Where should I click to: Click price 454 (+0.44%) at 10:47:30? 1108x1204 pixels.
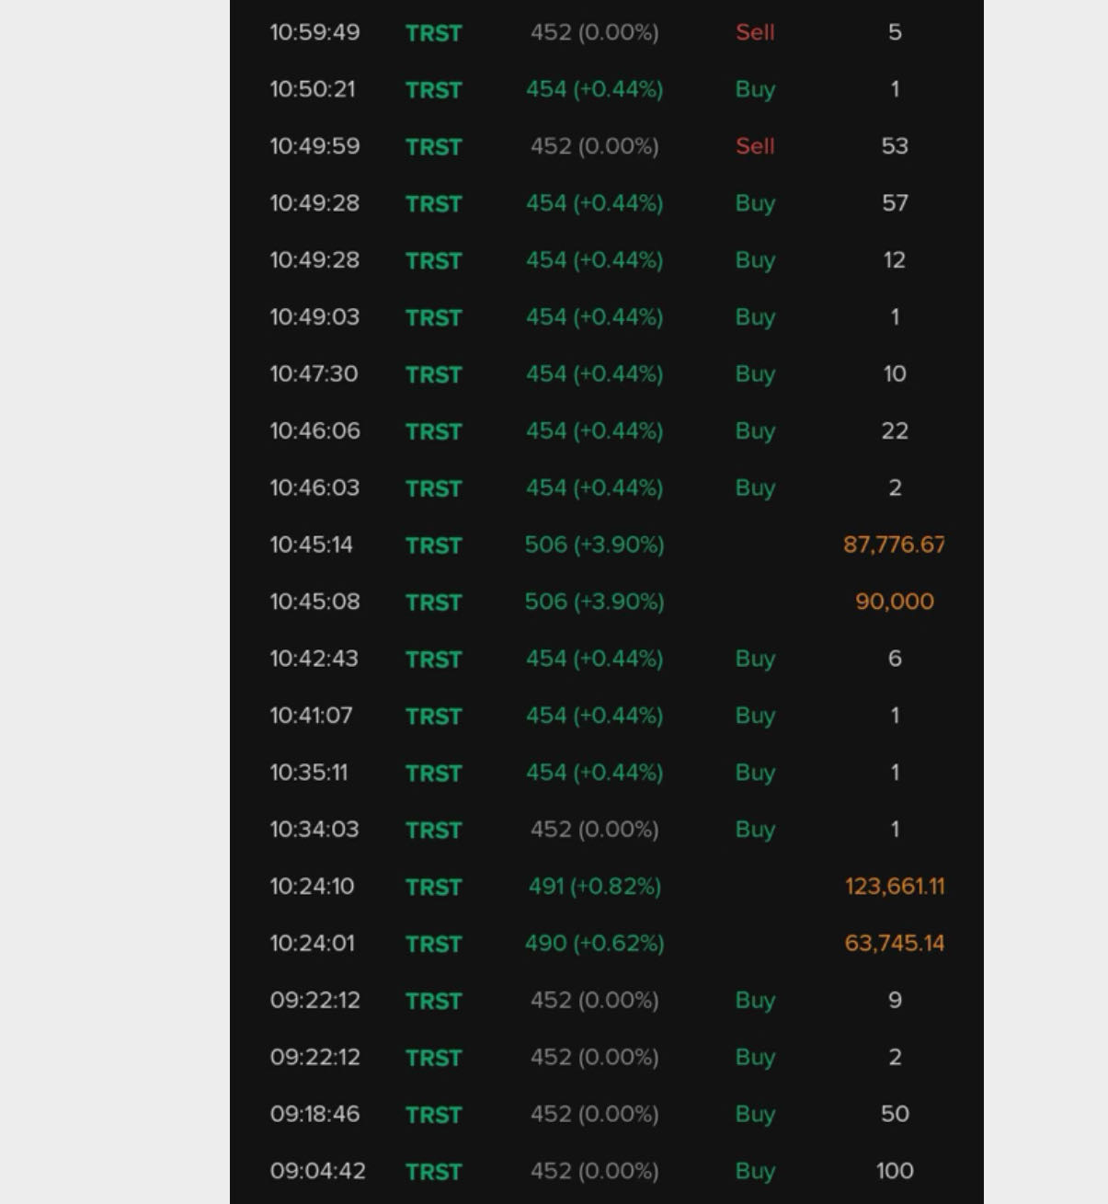(x=594, y=374)
